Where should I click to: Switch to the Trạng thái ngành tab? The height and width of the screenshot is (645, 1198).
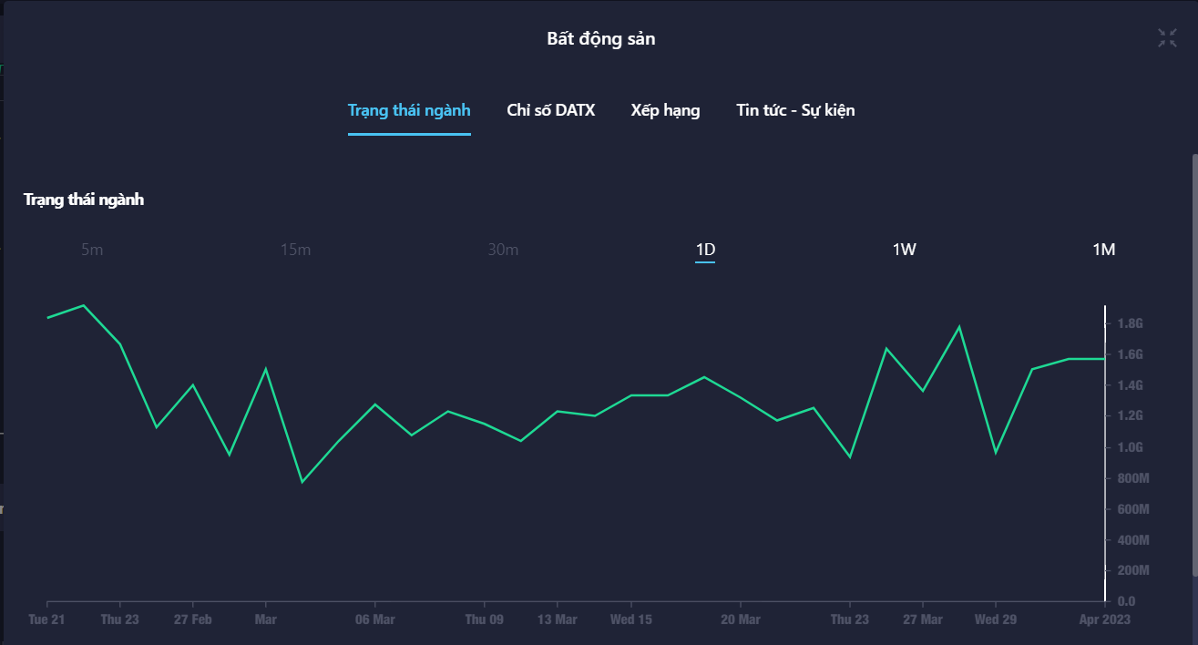click(x=409, y=110)
